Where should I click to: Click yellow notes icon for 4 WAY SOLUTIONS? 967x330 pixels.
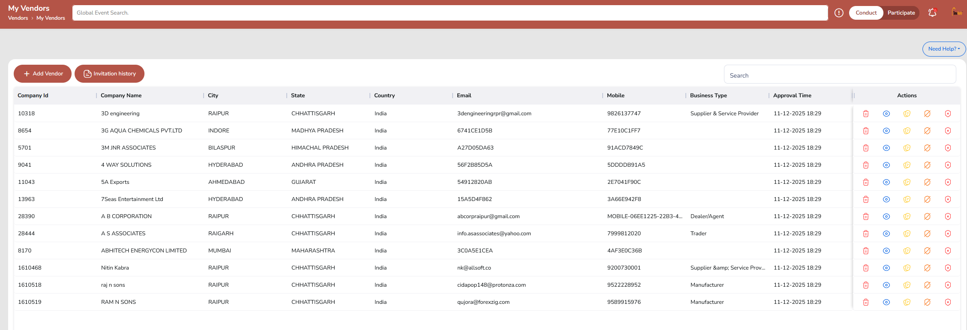907,165
